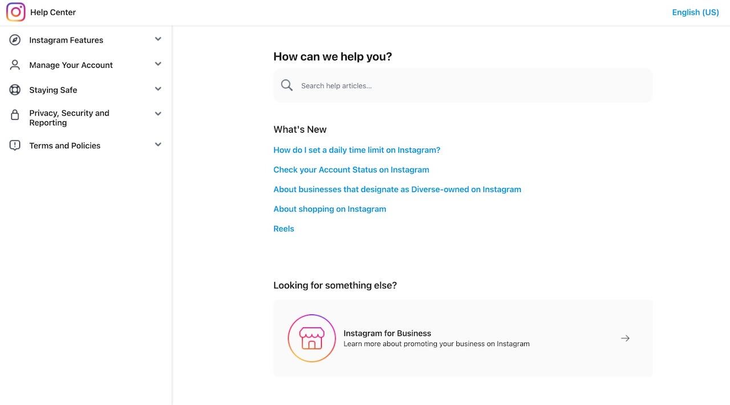Click the compass icon beside Instagram Features
730x405 pixels.
point(15,40)
